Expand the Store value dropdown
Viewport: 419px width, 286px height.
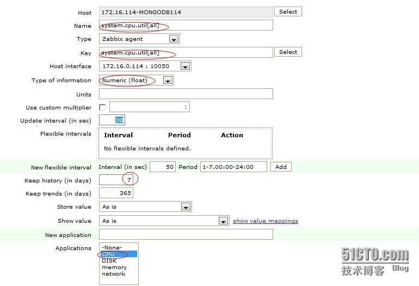pos(145,207)
